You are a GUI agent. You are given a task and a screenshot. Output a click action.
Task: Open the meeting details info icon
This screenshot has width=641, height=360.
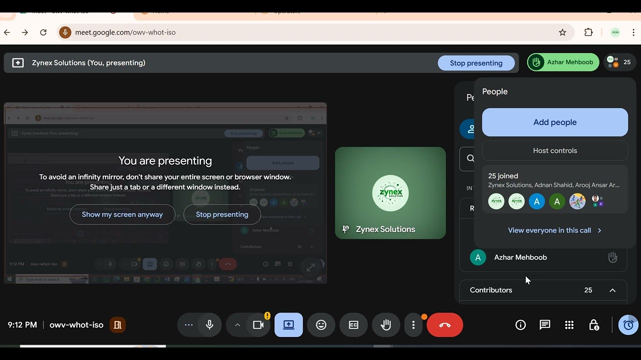click(521, 325)
